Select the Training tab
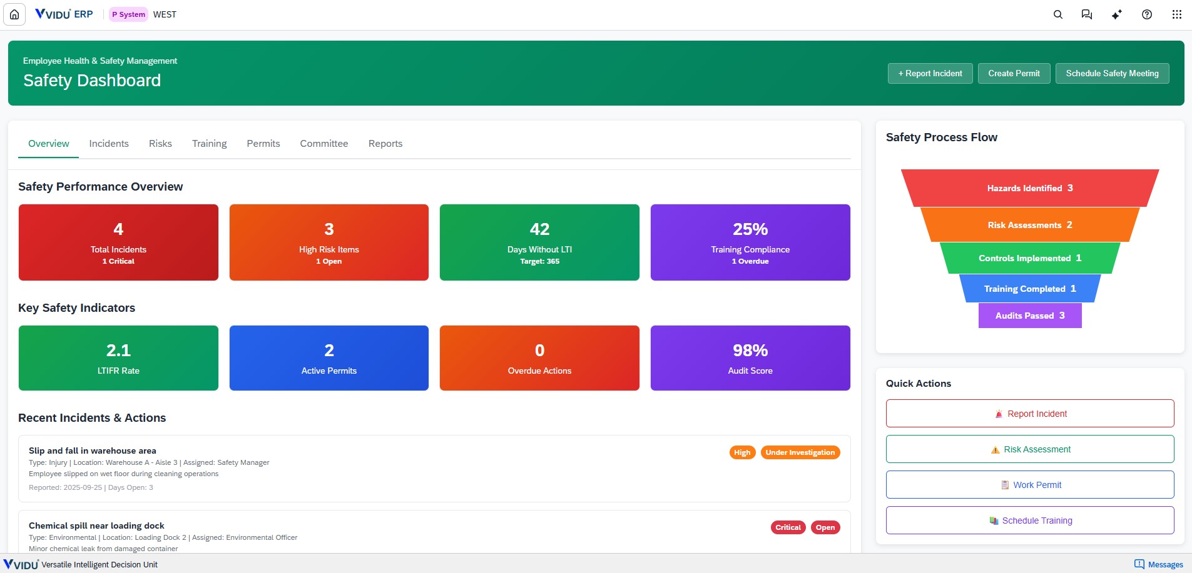This screenshot has height=573, width=1192. 209,144
